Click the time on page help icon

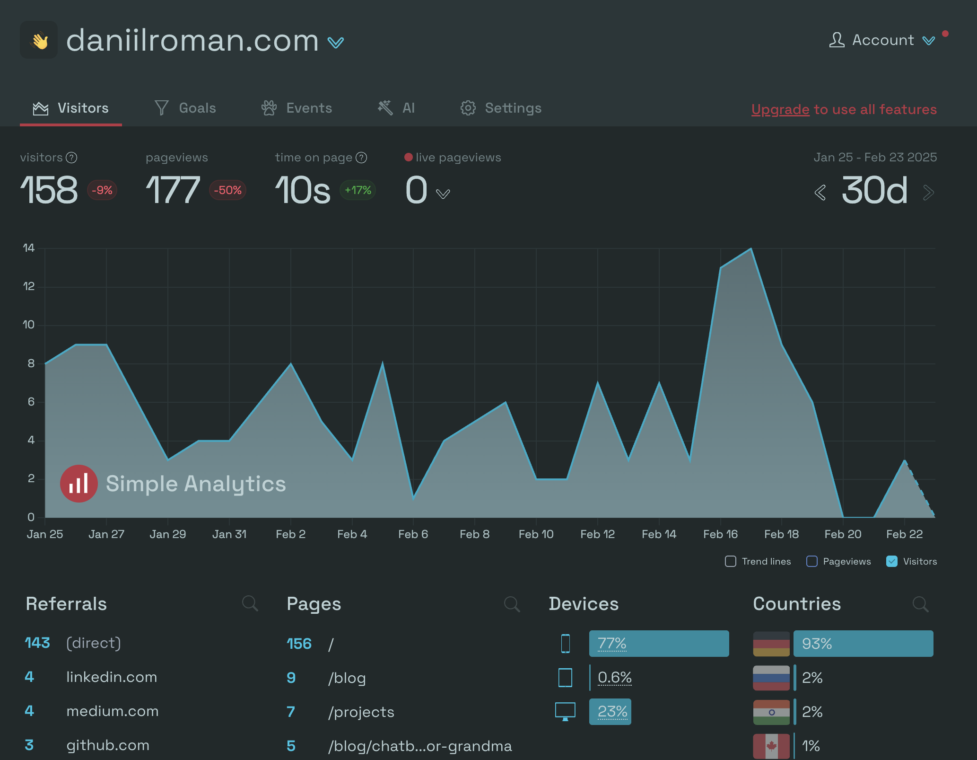[361, 158]
